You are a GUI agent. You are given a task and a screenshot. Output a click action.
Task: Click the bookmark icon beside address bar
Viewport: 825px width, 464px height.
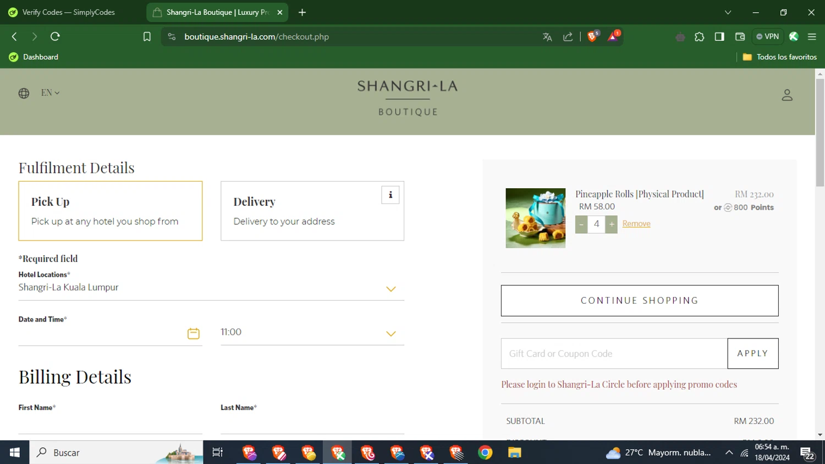[147, 37]
